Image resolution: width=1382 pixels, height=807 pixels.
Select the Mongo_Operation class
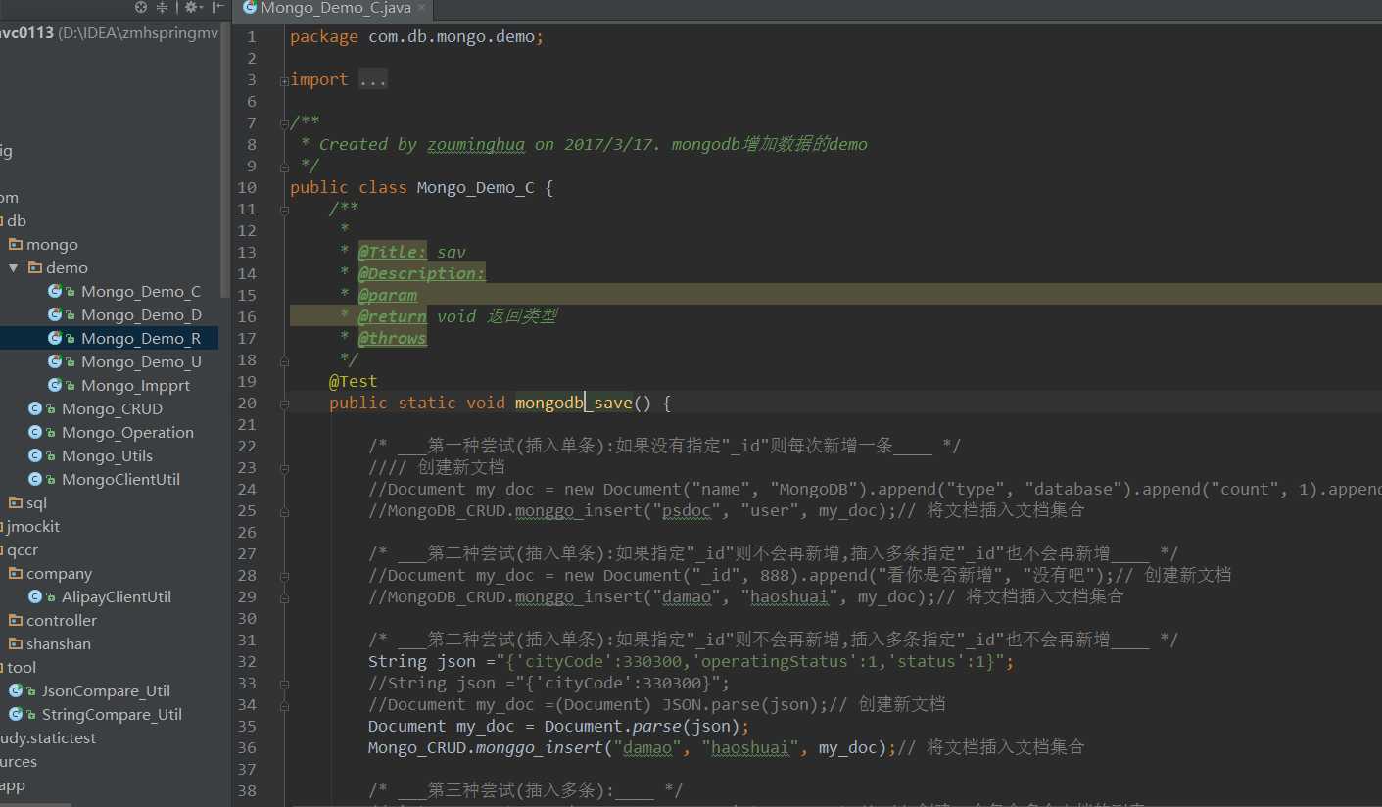[x=127, y=432]
